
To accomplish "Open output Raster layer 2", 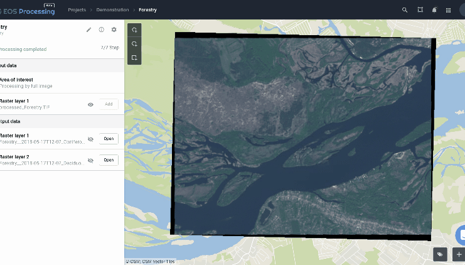I will click(x=109, y=160).
